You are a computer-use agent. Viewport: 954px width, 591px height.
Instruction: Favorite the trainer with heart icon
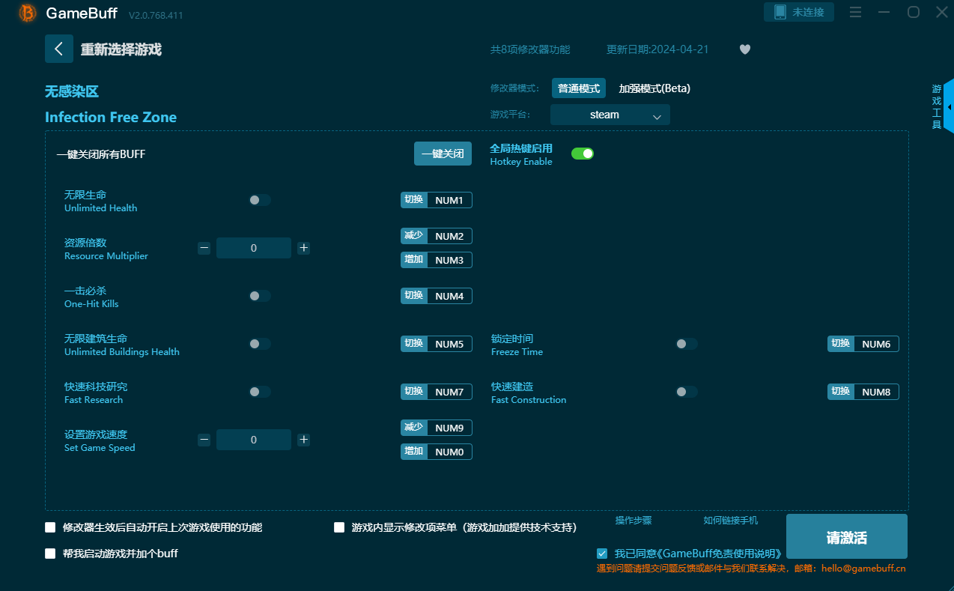[745, 49]
